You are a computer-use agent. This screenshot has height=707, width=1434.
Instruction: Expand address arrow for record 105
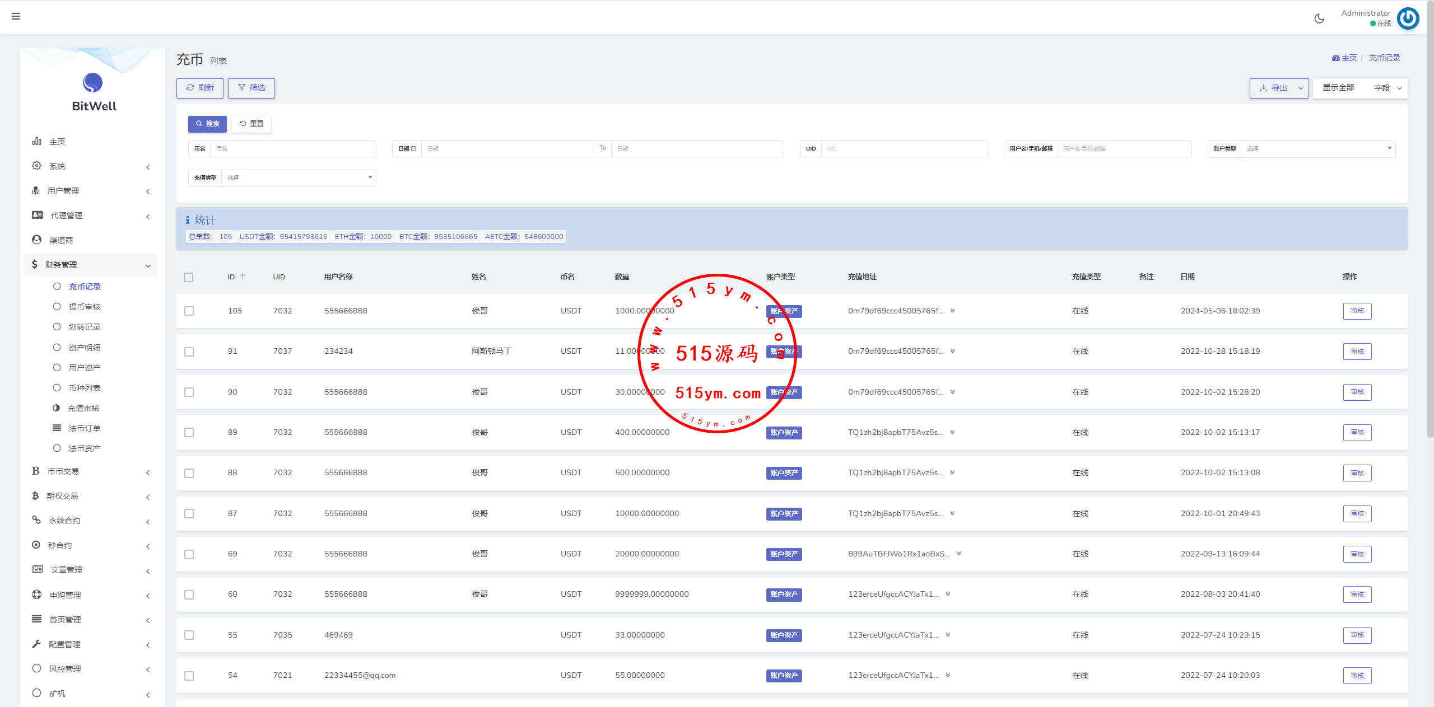[952, 311]
